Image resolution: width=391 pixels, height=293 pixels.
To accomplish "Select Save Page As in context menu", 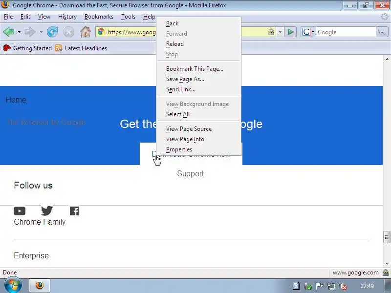I will point(199,79).
